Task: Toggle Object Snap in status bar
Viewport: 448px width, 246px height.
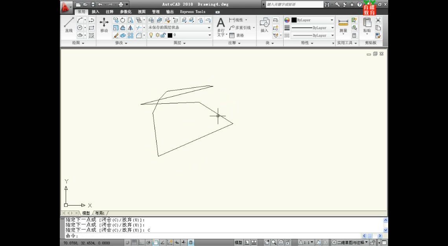Action: point(155,242)
